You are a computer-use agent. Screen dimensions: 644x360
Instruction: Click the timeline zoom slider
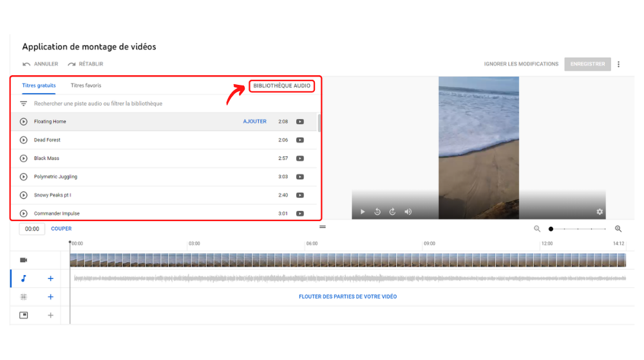578,229
